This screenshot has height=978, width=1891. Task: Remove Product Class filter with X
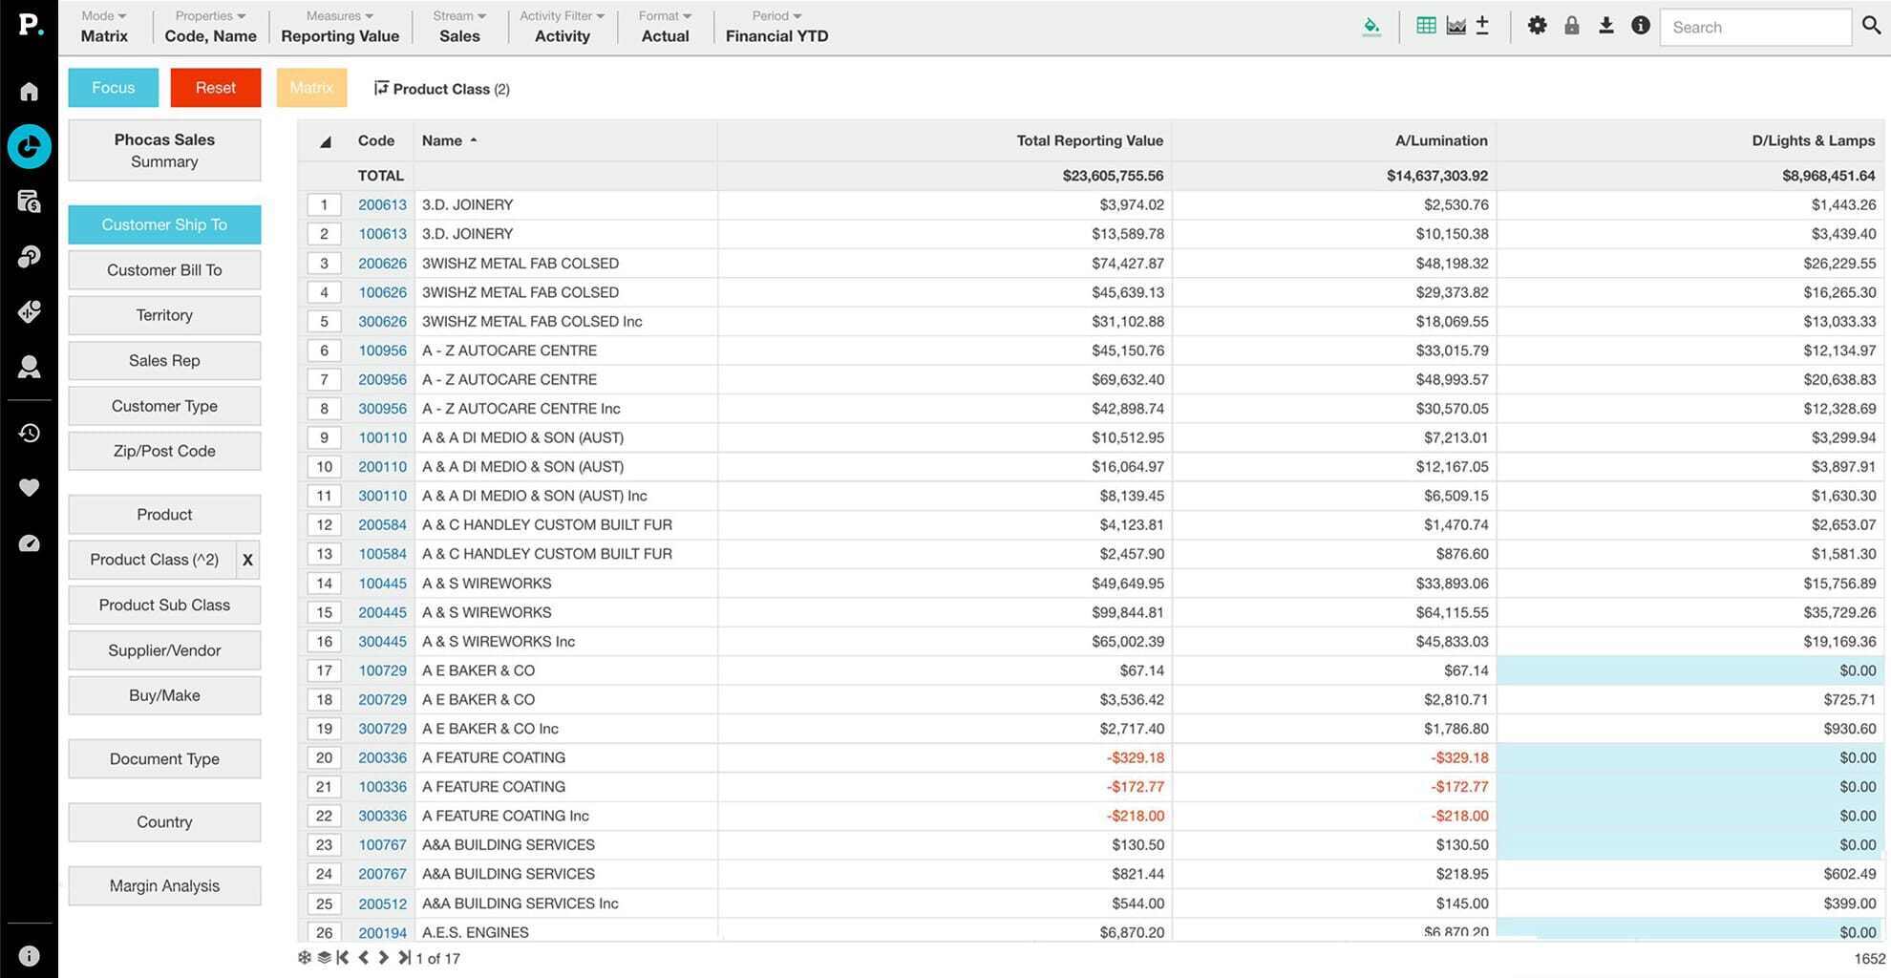[x=247, y=561]
